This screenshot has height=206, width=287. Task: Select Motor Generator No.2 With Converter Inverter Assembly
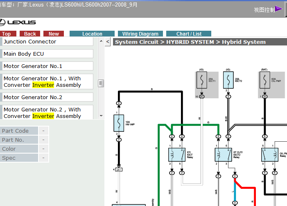pos(47,112)
